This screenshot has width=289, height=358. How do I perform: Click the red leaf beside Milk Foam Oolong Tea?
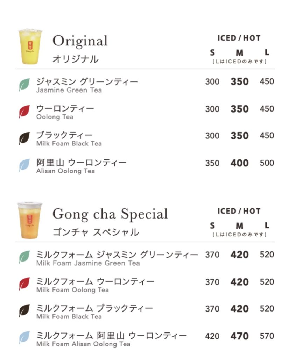(x=24, y=284)
